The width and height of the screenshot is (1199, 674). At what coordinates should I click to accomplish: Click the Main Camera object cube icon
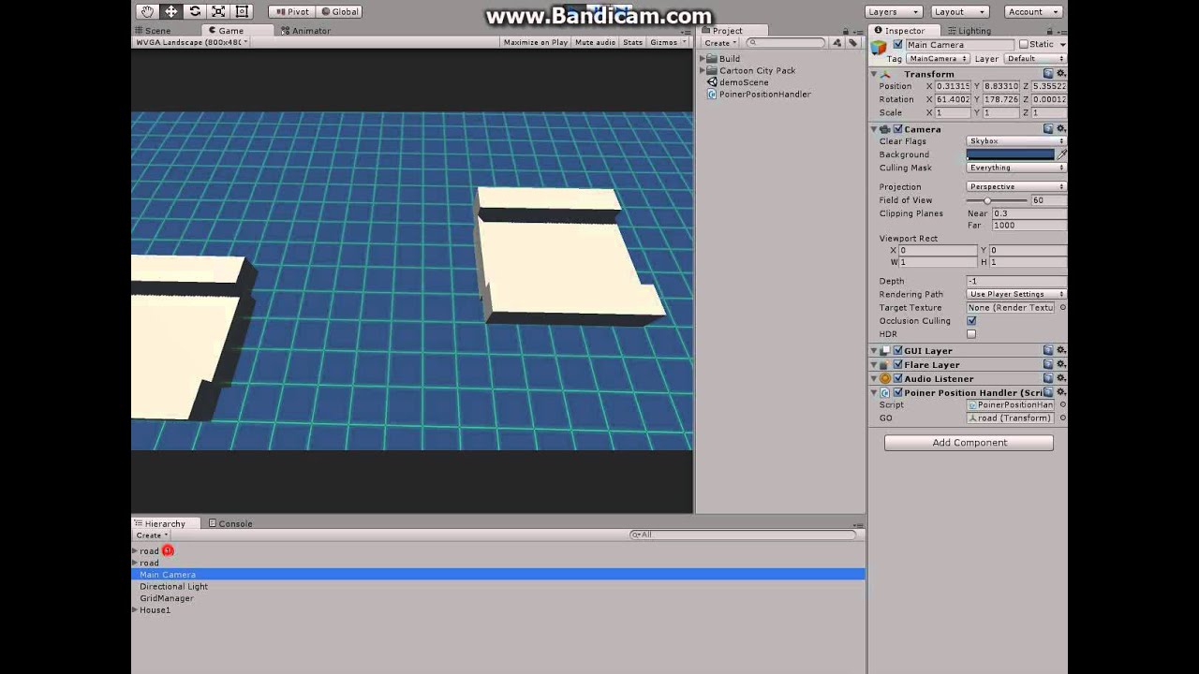pyautogui.click(x=879, y=48)
